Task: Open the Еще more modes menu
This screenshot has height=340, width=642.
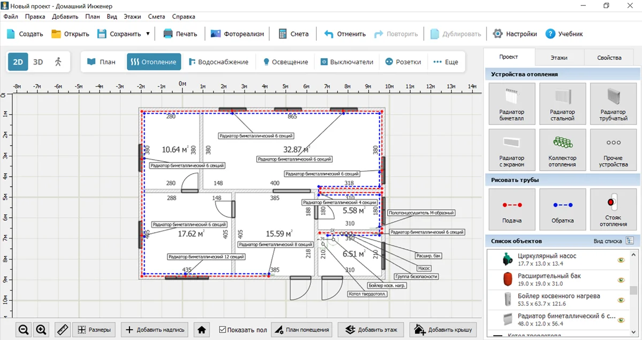Action: (x=446, y=62)
